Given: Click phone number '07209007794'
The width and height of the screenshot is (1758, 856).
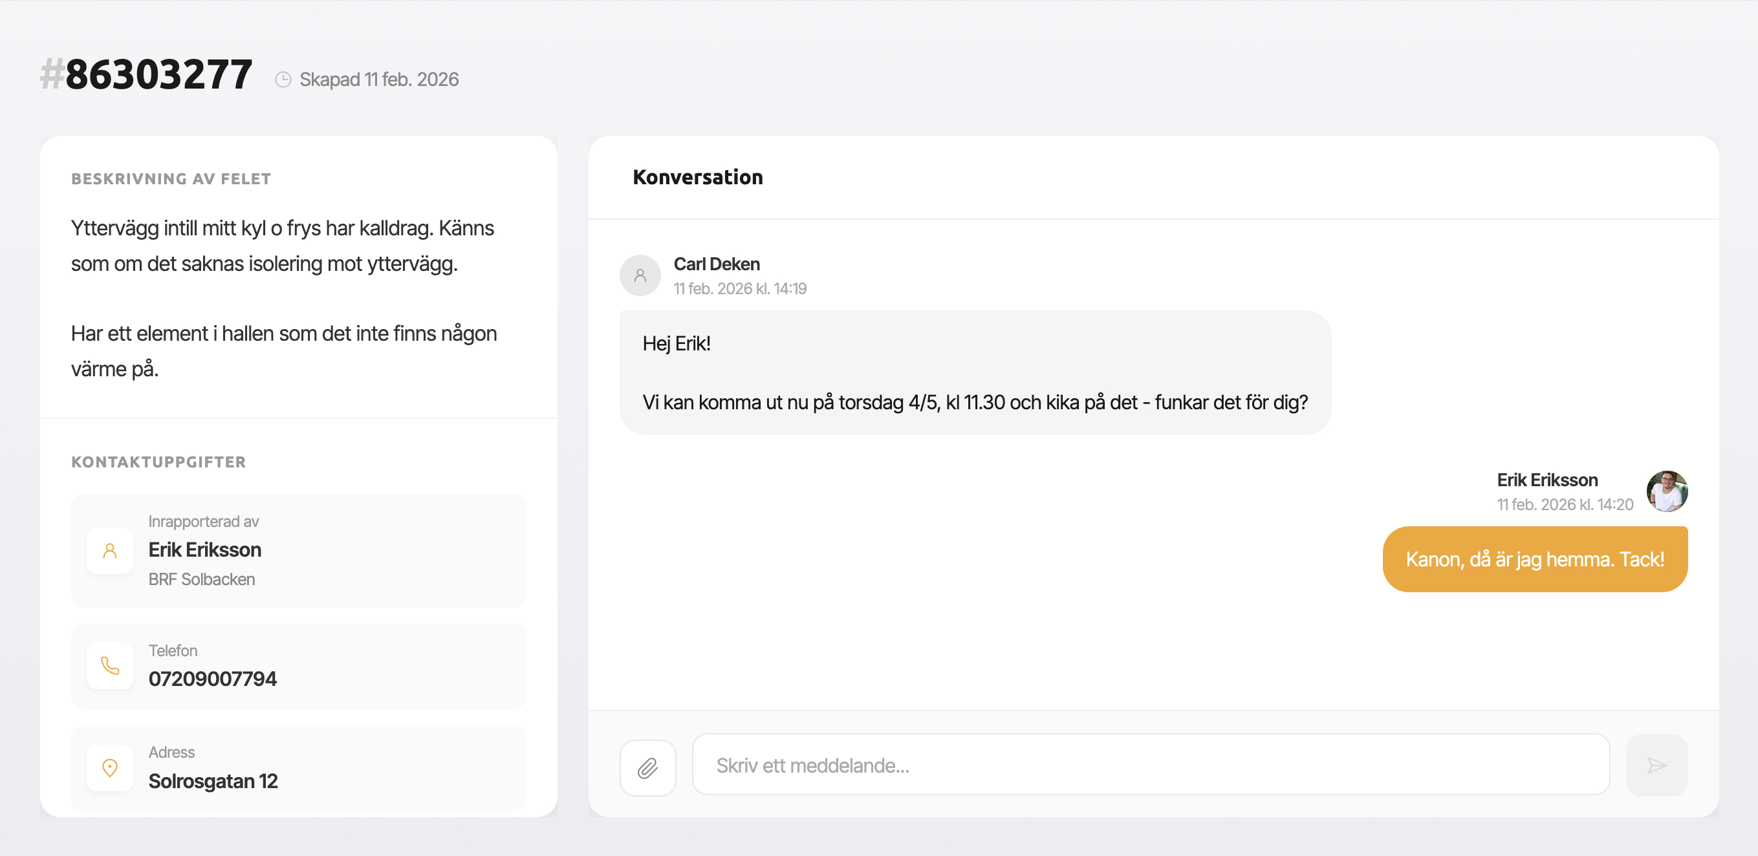Looking at the screenshot, I should click(x=212, y=679).
